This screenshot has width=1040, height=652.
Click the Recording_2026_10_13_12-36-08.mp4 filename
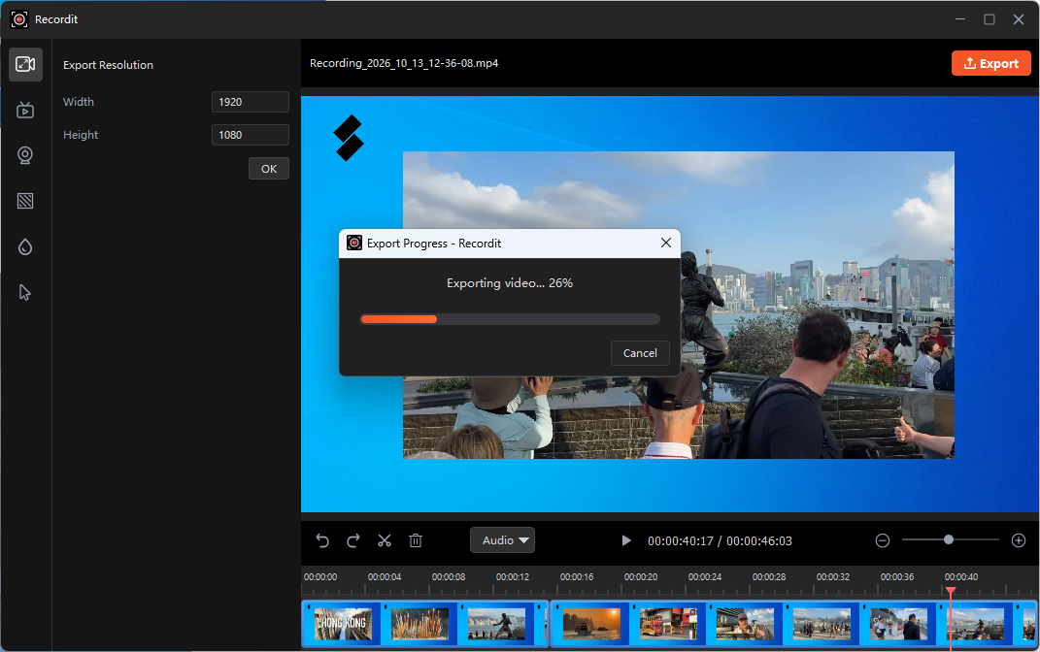tap(404, 63)
